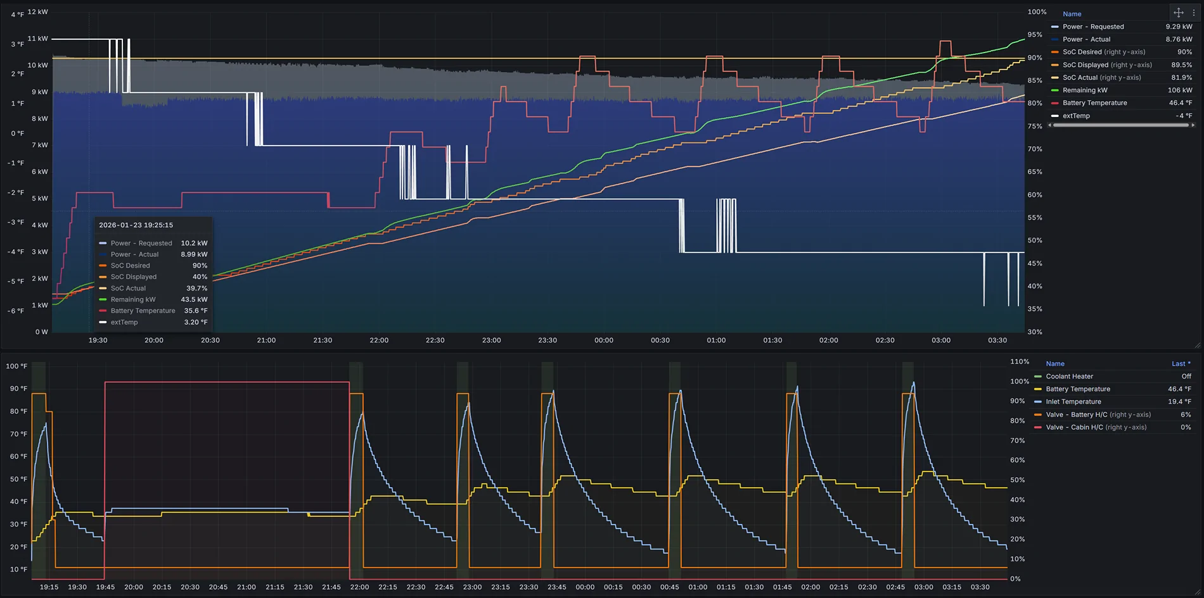Toggle visibility of the SoC Actual series
This screenshot has width=1204, height=598.
click(x=1079, y=78)
